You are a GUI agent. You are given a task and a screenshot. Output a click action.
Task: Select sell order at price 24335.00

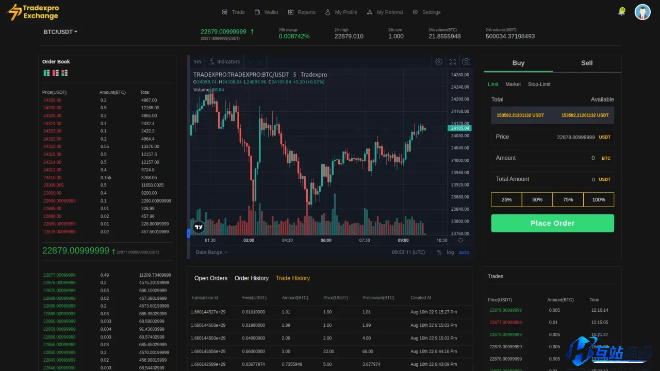(x=107, y=100)
